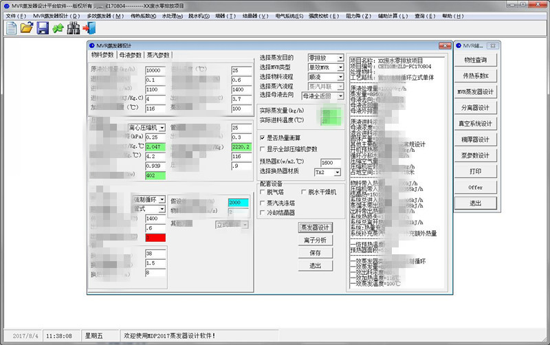Click the 物性查询 button in side panel
Image resolution: width=550 pixels, height=345 pixels.
tap(475, 60)
